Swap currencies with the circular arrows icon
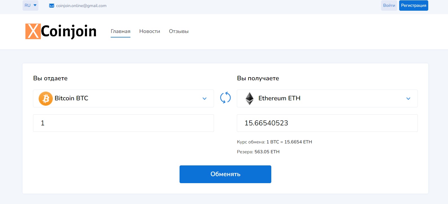 (x=225, y=98)
